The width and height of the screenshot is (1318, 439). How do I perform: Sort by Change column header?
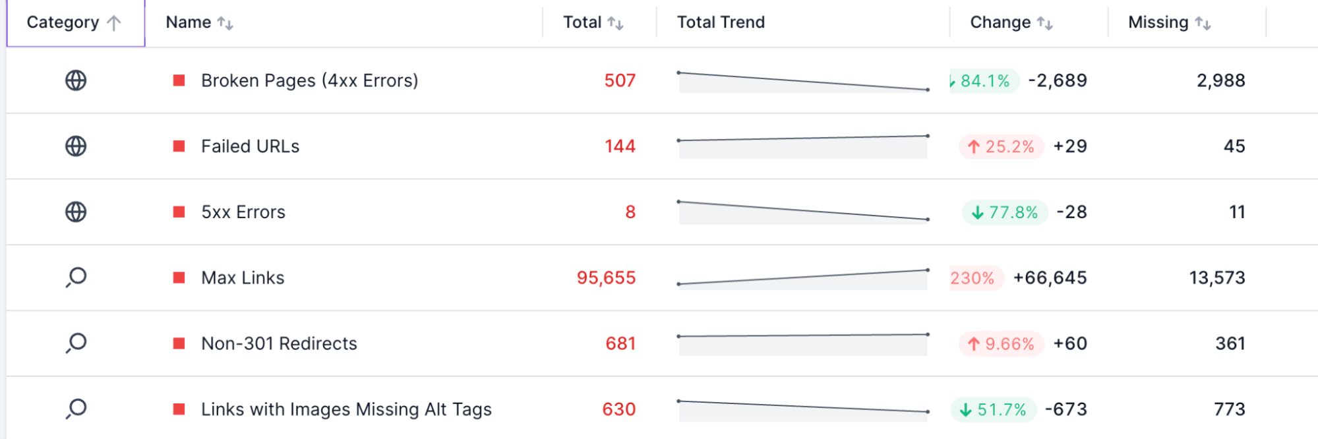pos(1011,22)
